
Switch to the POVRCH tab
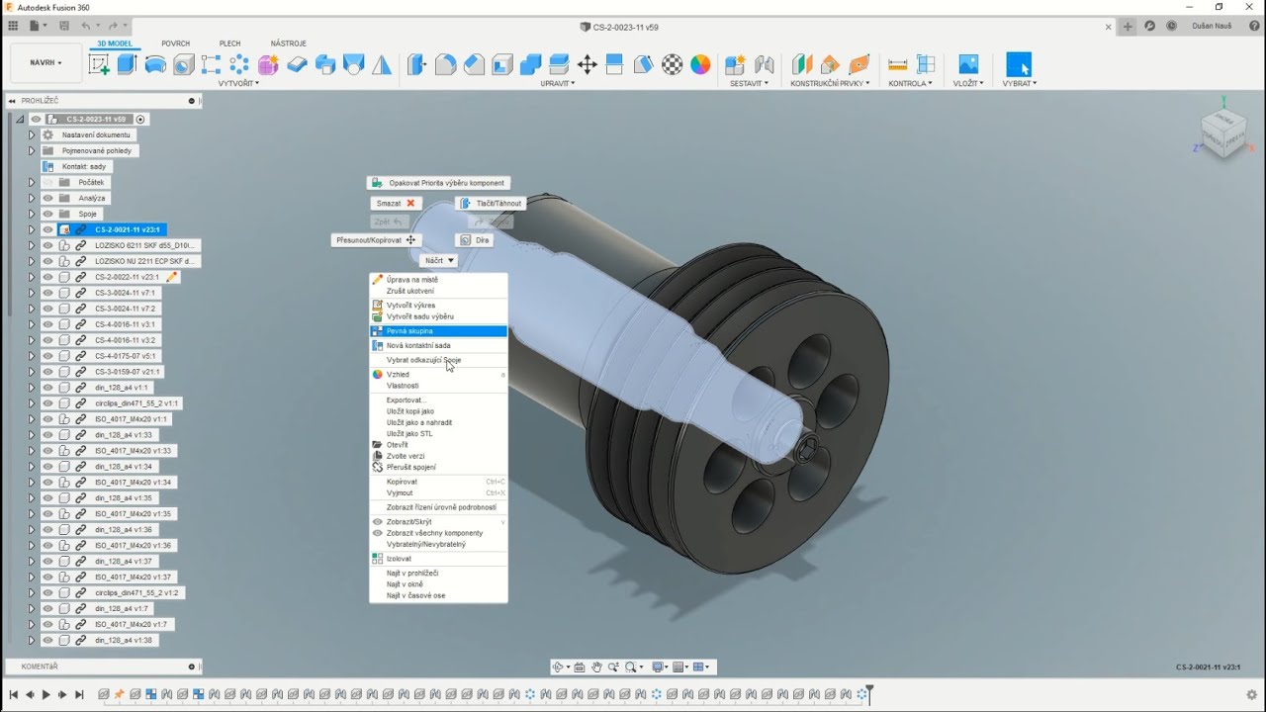[176, 44]
